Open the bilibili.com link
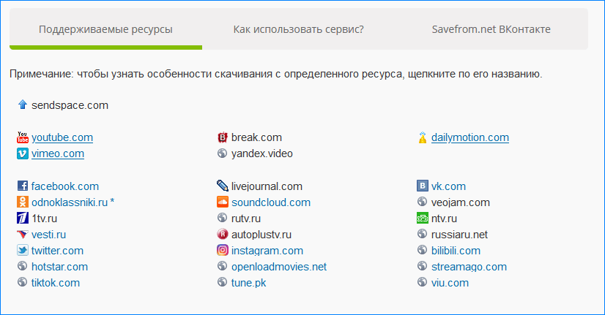Viewport: 605px width, 315px height. (x=456, y=251)
